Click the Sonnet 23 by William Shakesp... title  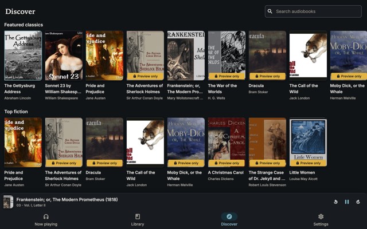[x=63, y=89]
